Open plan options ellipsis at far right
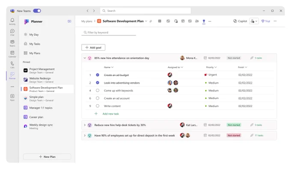The width and height of the screenshot is (291, 169). [275, 21]
